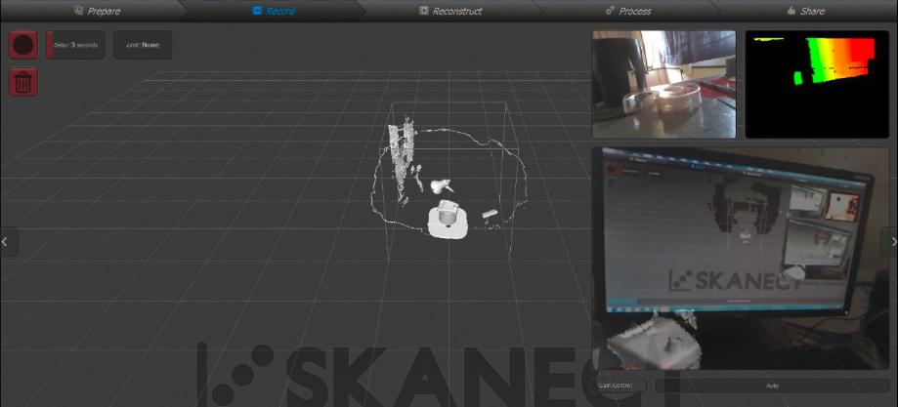Open the Process tab
Image resolution: width=898 pixels, height=407 pixels.
click(x=628, y=11)
